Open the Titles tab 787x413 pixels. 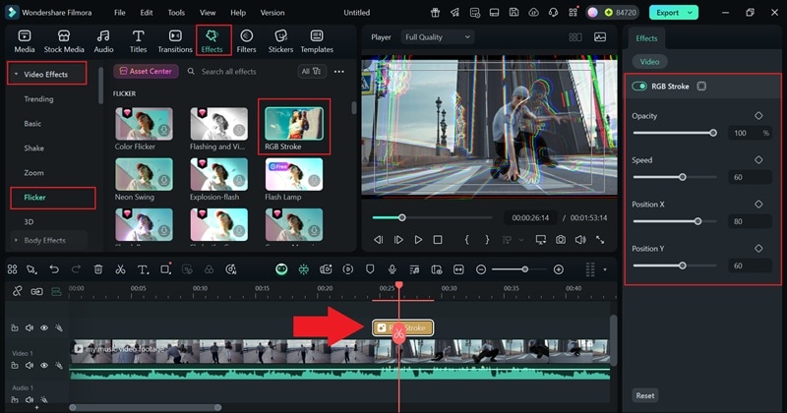[x=138, y=41]
